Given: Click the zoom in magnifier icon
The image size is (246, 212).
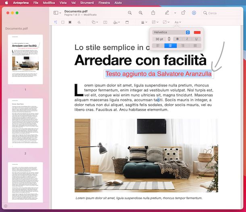Looking at the screenshot, I should coord(141,13).
